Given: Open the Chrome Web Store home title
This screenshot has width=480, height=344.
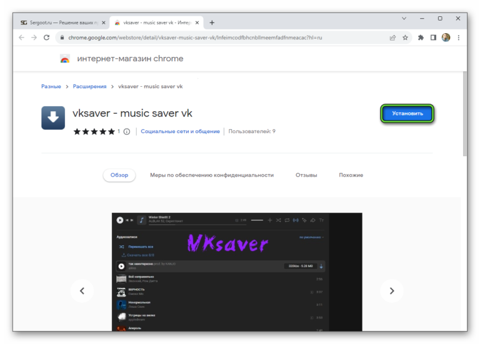Looking at the screenshot, I should 130,59.
